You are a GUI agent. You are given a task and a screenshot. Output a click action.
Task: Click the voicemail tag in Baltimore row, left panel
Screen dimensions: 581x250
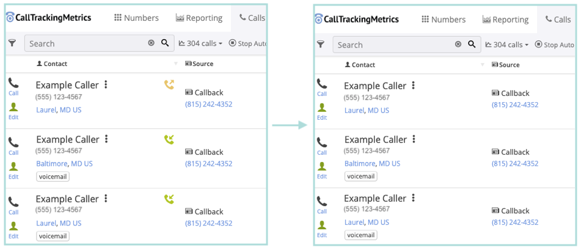53,177
